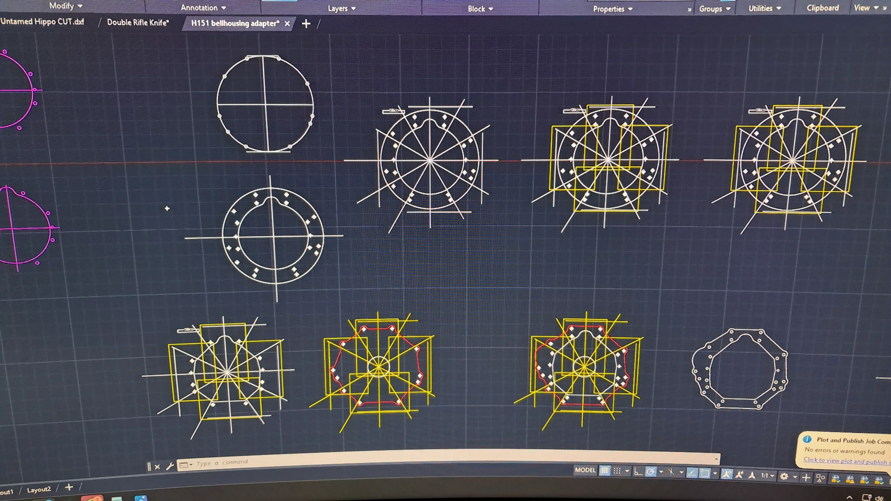Image resolution: width=891 pixels, height=501 pixels.
Task: Expand the annotation scale 1:1 dropdown
Action: click(772, 476)
